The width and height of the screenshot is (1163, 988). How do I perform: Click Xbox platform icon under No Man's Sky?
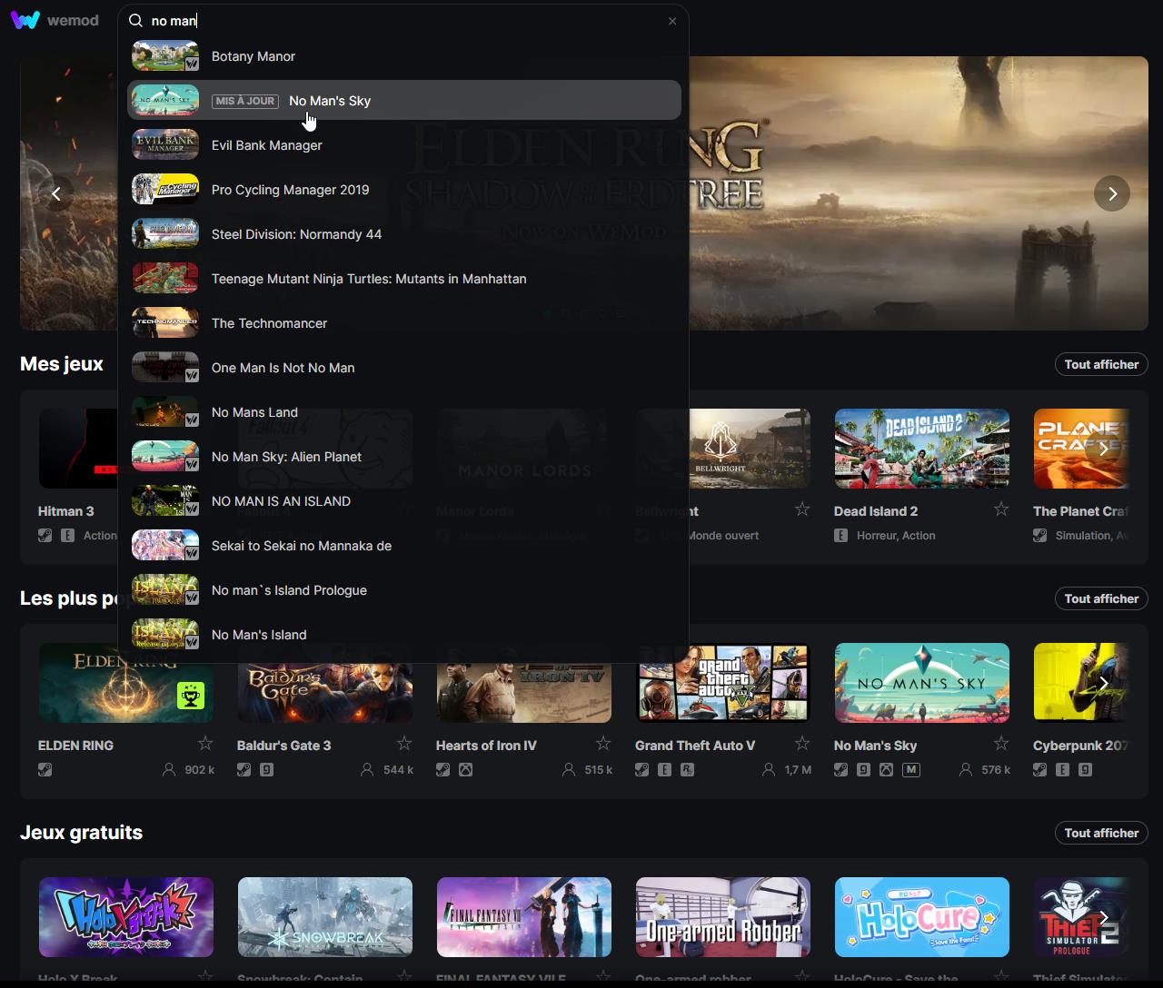(x=886, y=770)
